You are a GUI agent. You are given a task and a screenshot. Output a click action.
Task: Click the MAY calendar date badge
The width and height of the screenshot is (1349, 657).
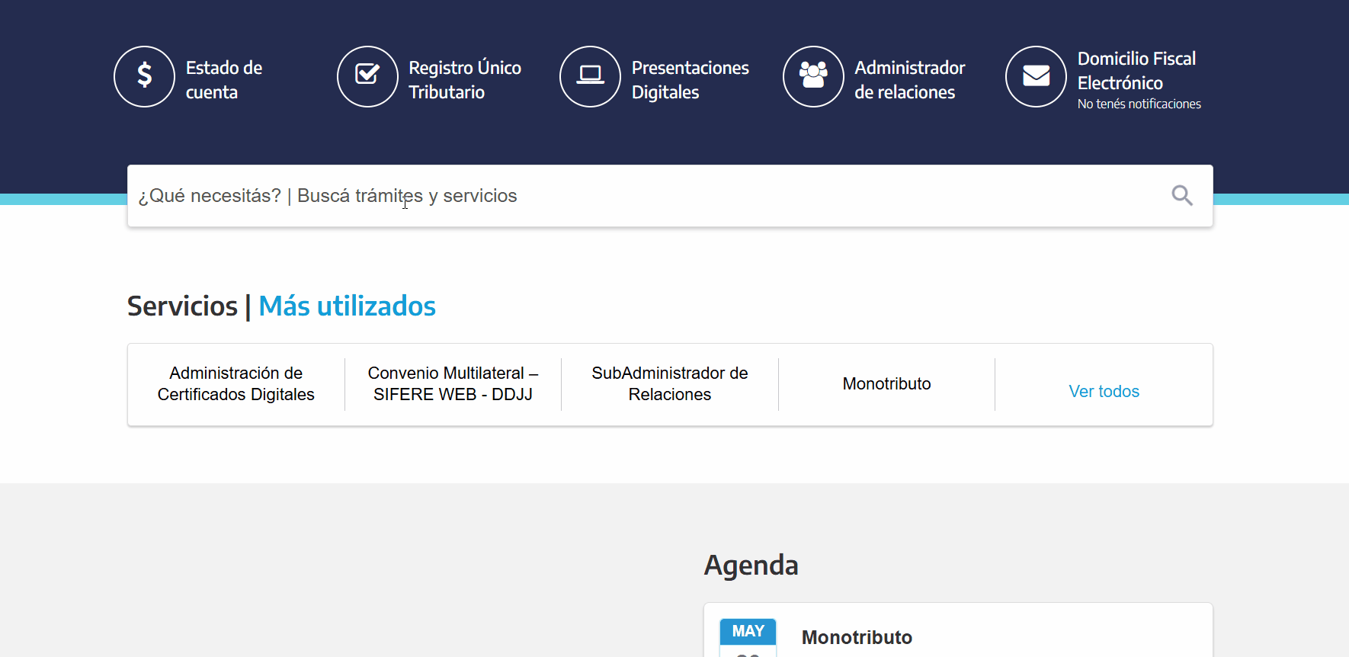pos(748,637)
